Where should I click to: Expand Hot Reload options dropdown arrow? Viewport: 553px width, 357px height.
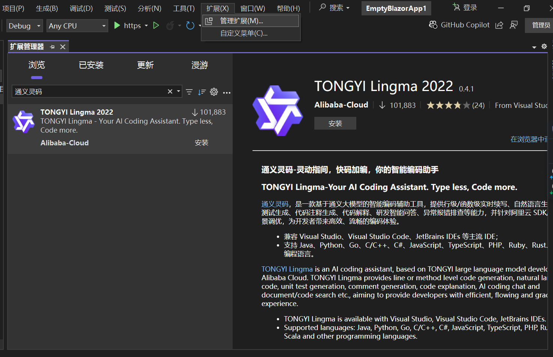pyautogui.click(x=179, y=25)
